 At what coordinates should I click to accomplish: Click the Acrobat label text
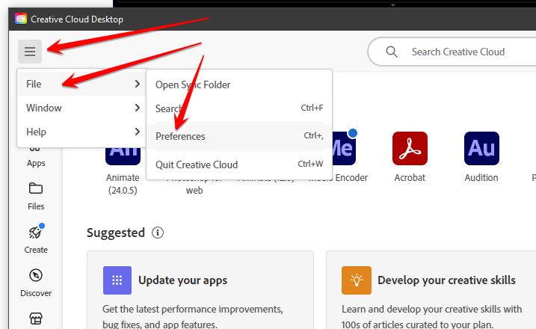click(x=410, y=178)
